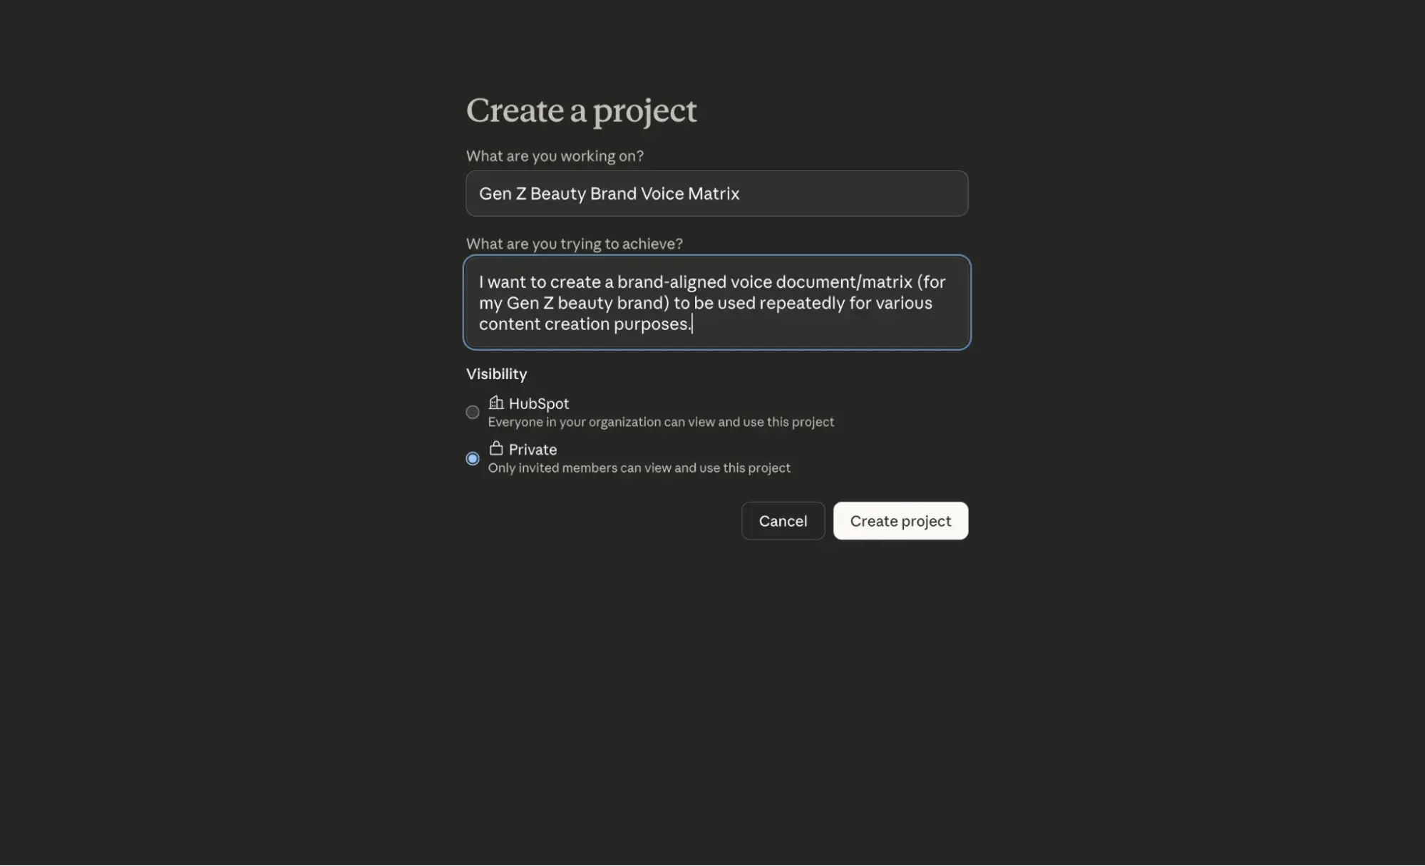This screenshot has width=1425, height=866.
Task: Click 'Only invited members' description text
Action: point(639,468)
